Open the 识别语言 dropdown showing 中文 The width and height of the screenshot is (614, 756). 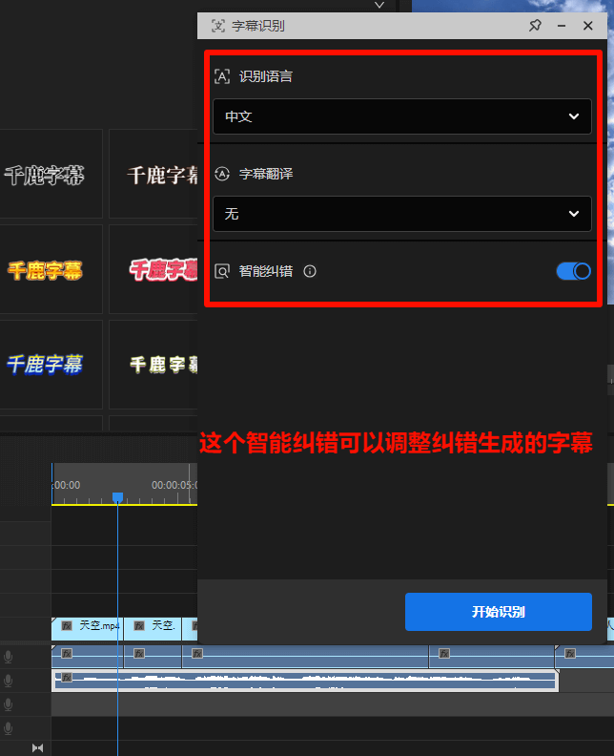402,116
